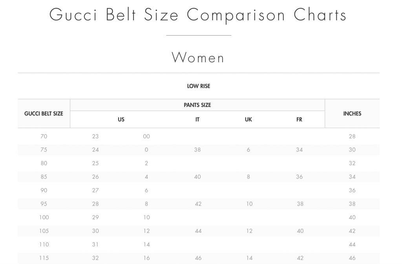The image size is (402, 264).
Task: Select the FR column header
Action: pos(299,119)
